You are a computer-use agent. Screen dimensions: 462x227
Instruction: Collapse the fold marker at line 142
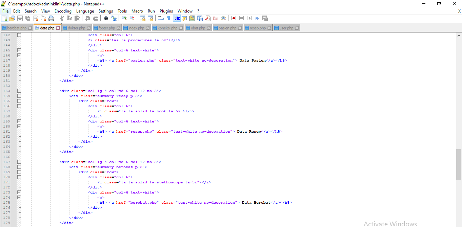(x=19, y=35)
